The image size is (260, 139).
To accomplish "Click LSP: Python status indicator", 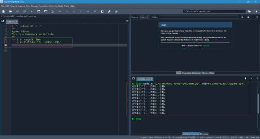I will pyautogui.click(x=205, y=137).
